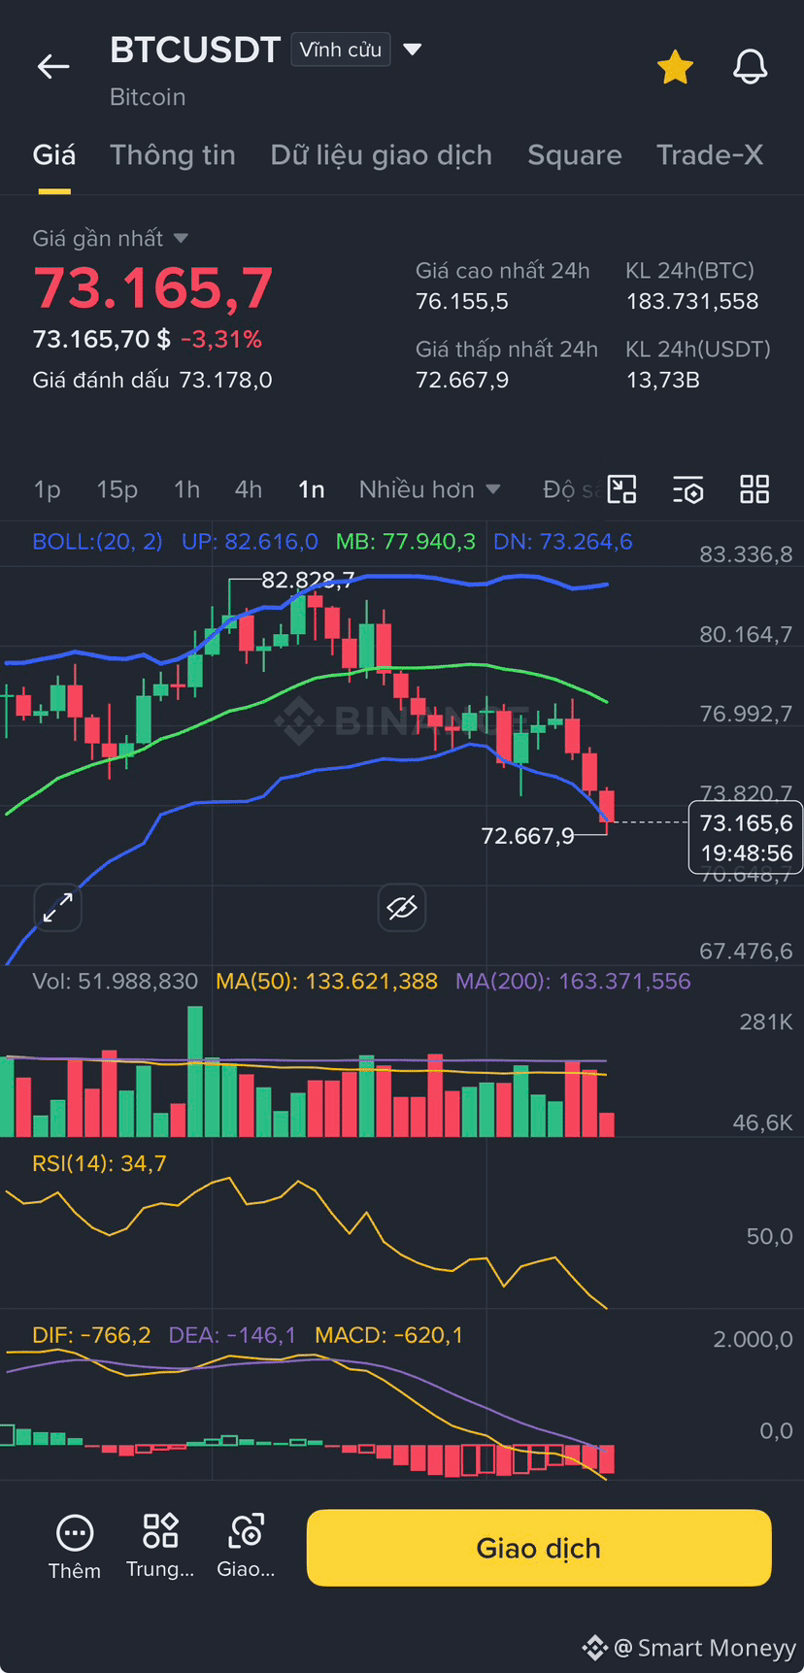Open the Trade-X tab
The image size is (804, 1673).
pyautogui.click(x=710, y=155)
